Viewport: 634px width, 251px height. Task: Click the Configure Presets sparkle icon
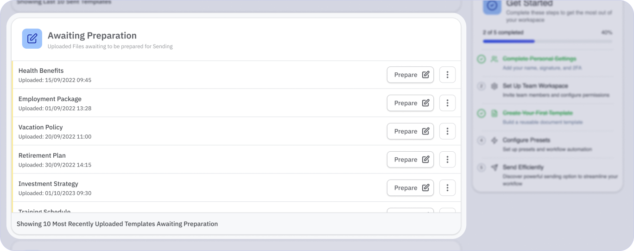pyautogui.click(x=495, y=140)
